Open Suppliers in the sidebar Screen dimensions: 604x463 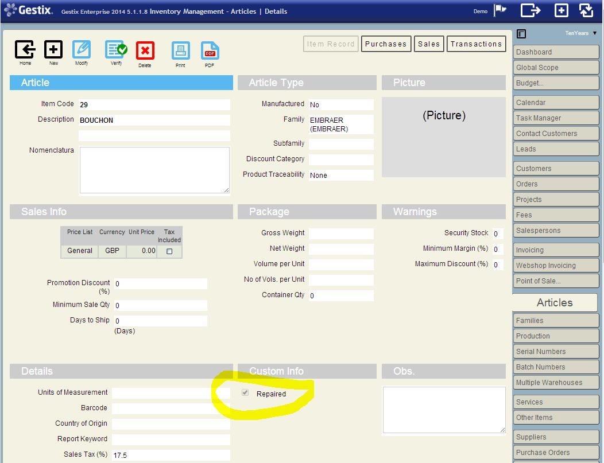point(556,437)
